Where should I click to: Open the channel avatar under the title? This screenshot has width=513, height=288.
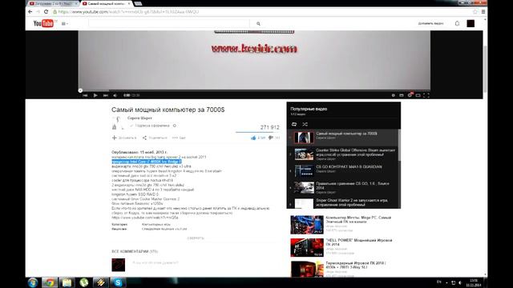coord(118,122)
